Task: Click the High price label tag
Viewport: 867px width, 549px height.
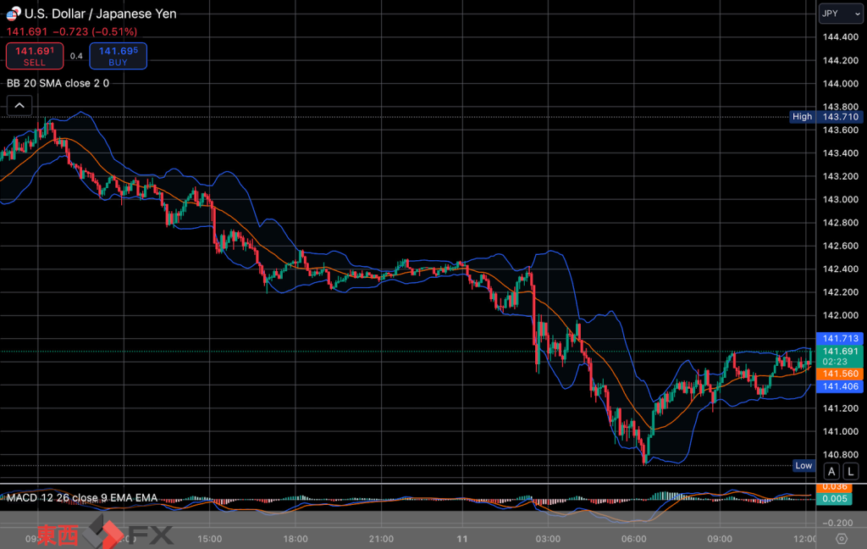Action: [802, 117]
